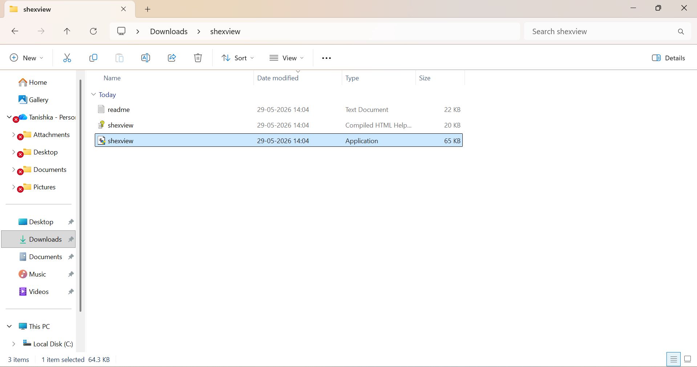The width and height of the screenshot is (697, 367).
Task: Click the navigation pane scrollbar
Action: pyautogui.click(x=80, y=195)
